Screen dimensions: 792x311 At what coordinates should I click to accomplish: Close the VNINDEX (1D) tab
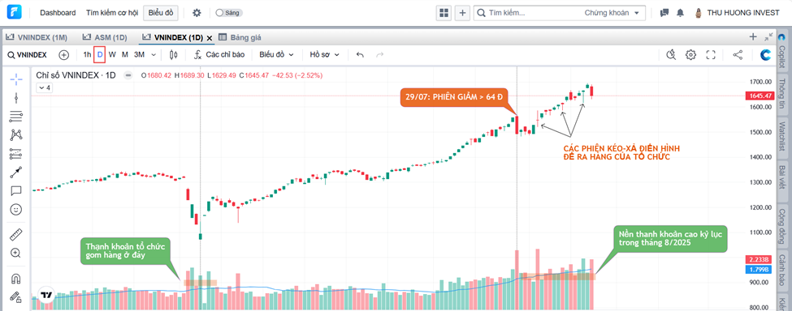coord(209,38)
